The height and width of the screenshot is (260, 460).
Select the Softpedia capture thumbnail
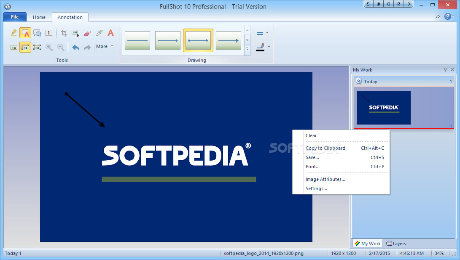(x=383, y=107)
